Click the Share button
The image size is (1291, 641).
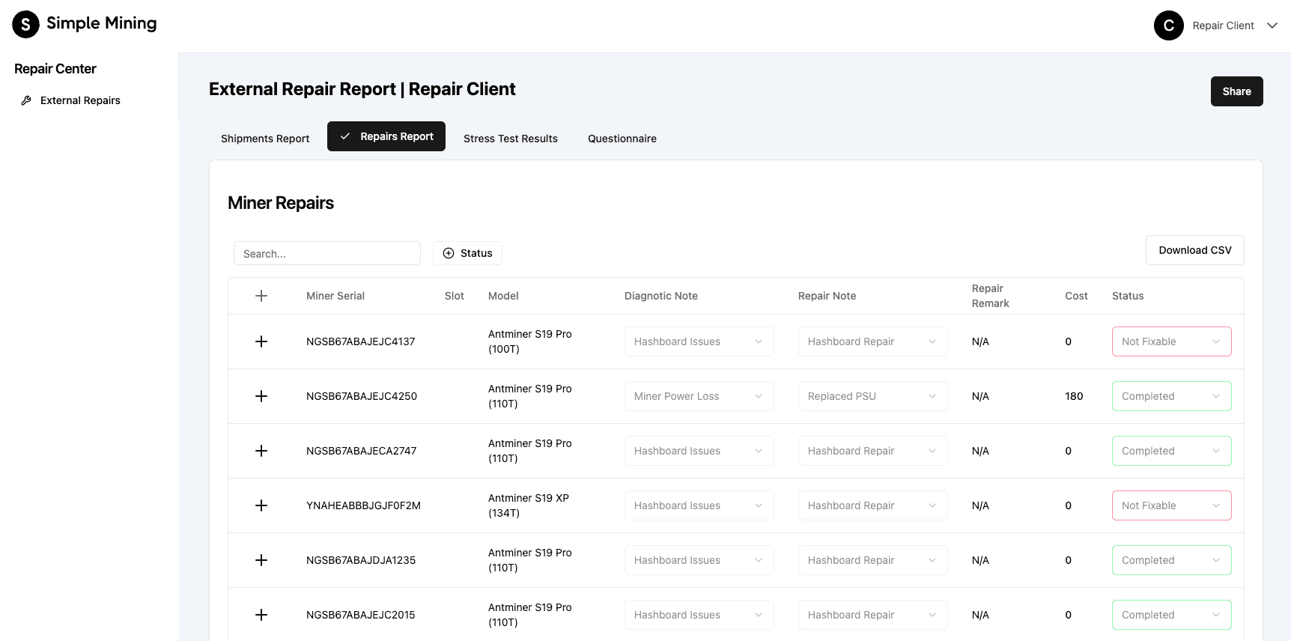pos(1236,91)
